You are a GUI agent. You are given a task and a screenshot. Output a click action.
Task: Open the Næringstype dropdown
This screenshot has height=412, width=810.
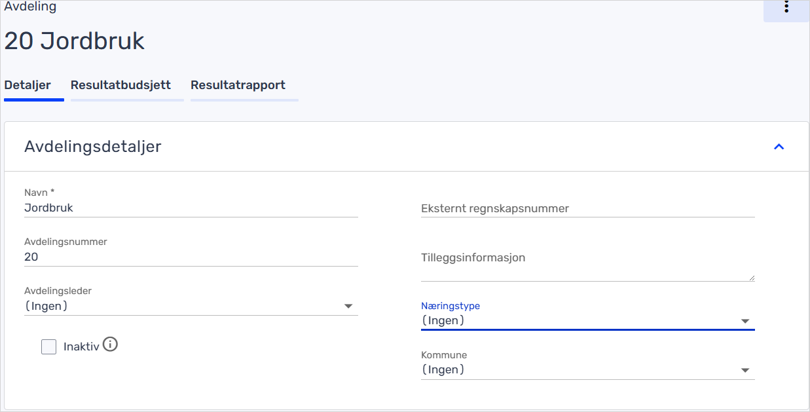click(x=587, y=321)
